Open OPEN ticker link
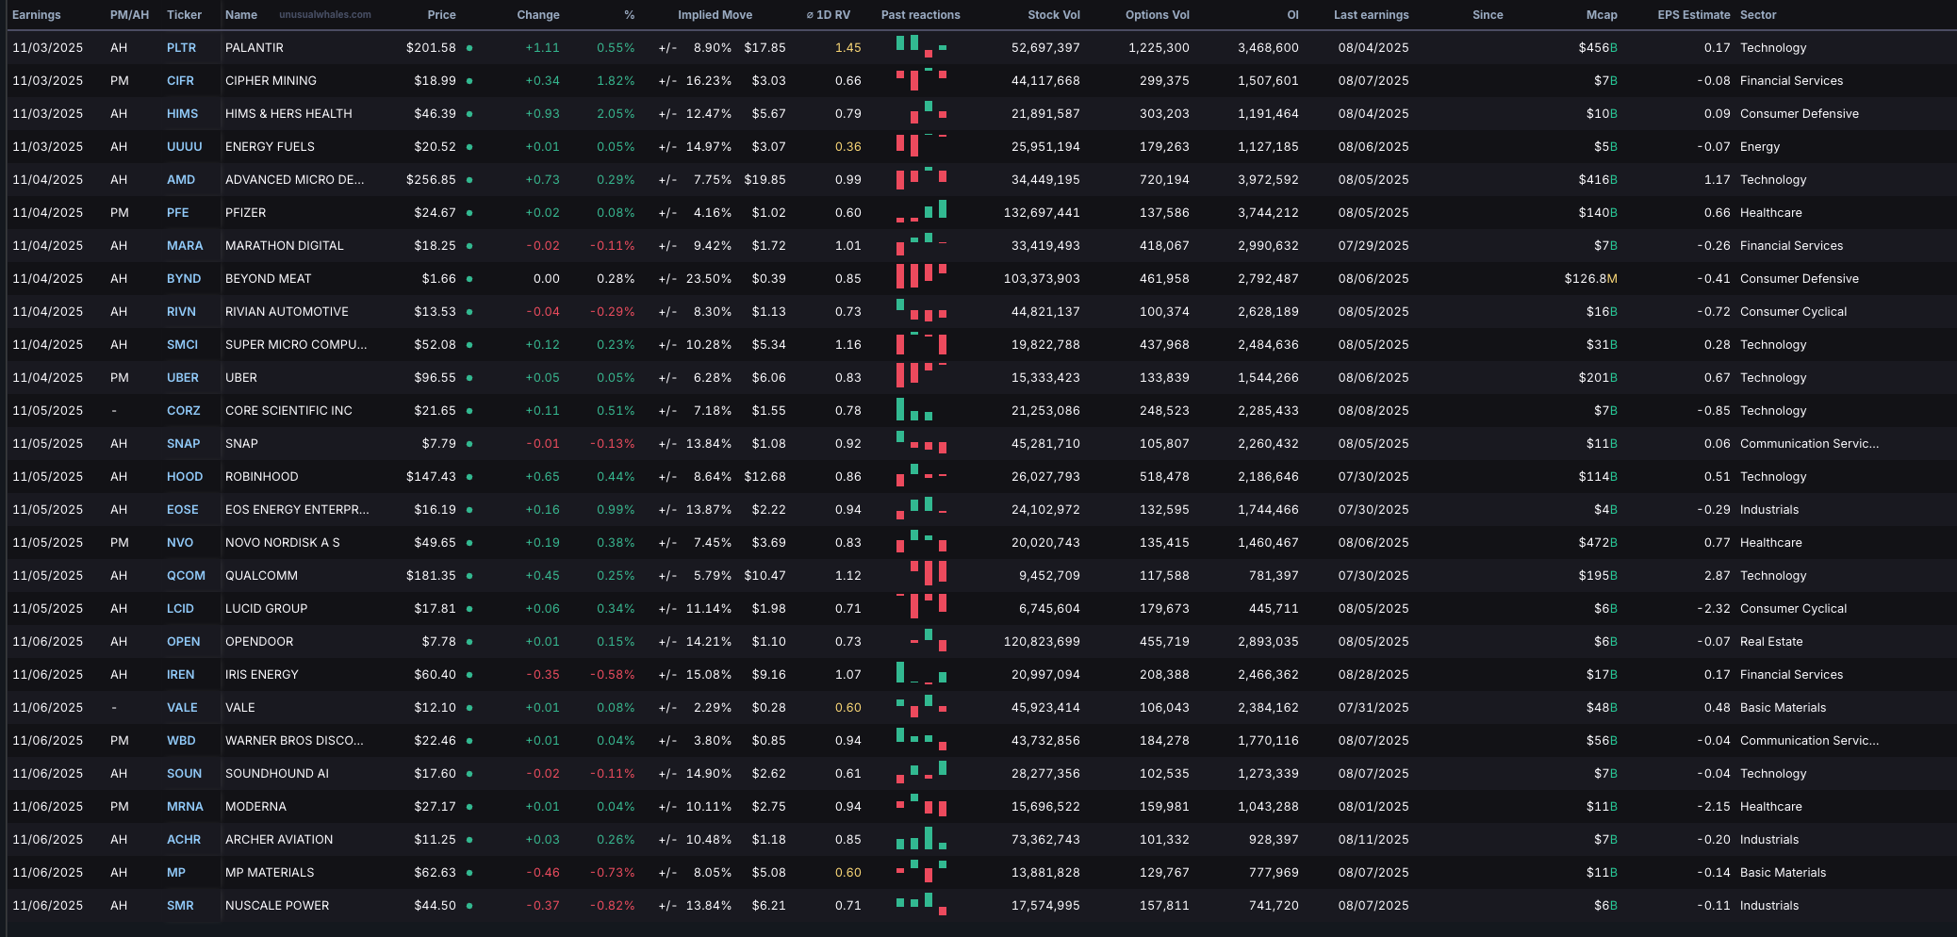Viewport: 1957px width, 937px height. tap(184, 642)
